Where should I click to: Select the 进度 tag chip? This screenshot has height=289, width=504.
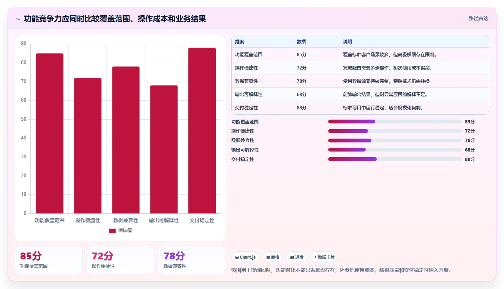[297, 257]
